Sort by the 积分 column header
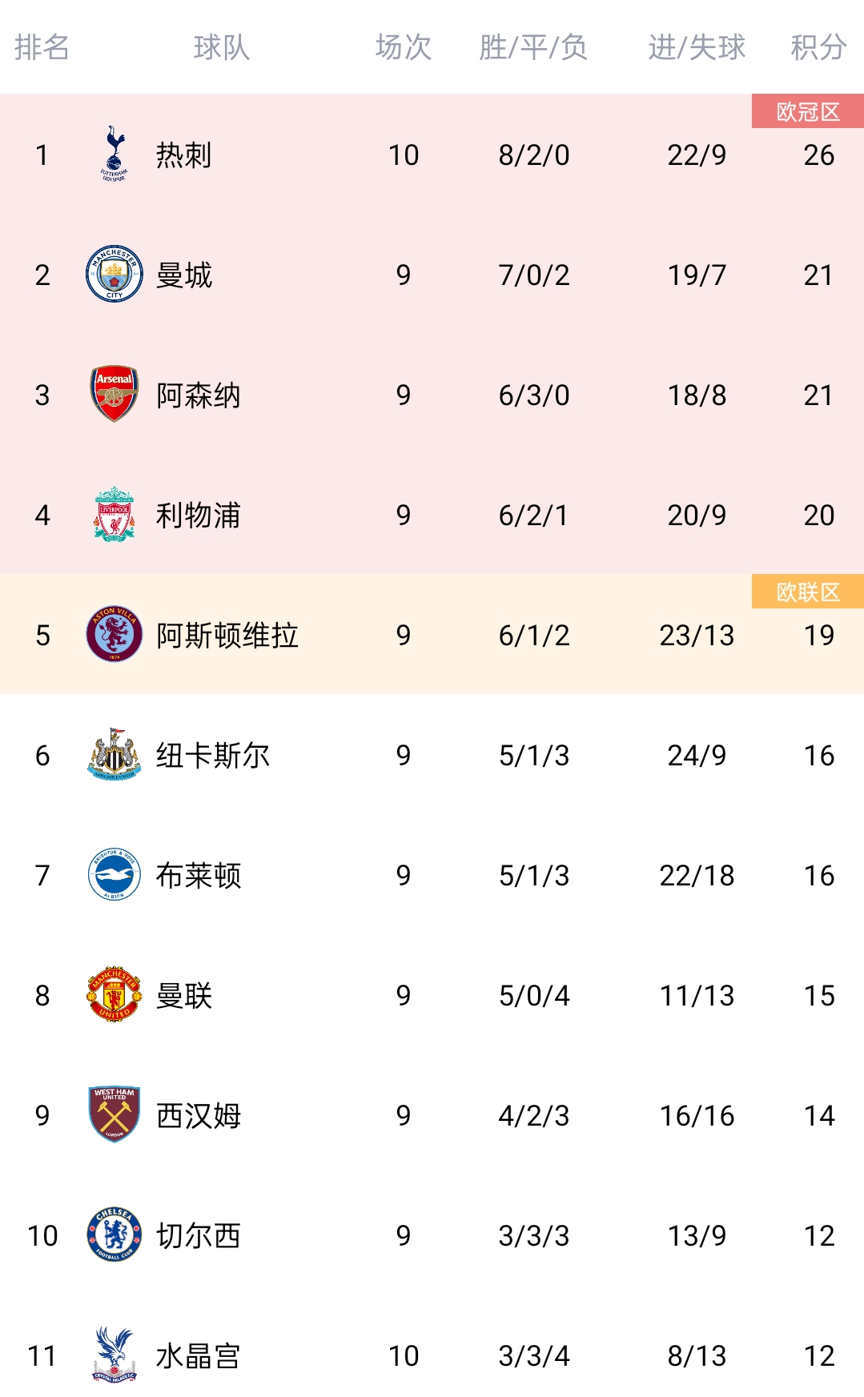 click(x=818, y=47)
